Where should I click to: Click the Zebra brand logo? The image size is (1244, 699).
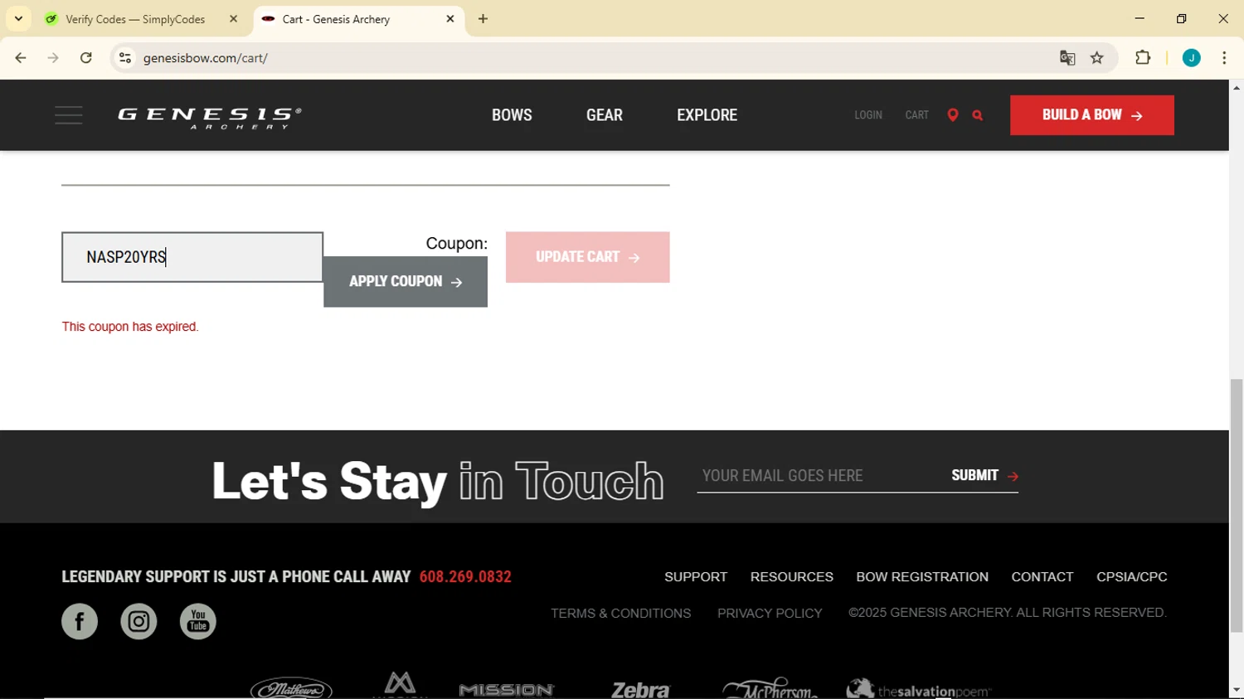click(x=640, y=689)
